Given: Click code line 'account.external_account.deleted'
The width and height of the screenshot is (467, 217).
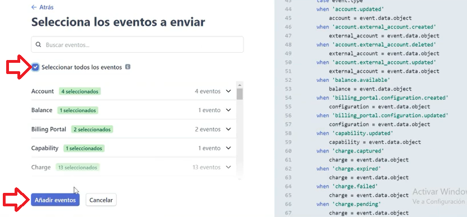Looking at the screenshot, I should [376, 45].
